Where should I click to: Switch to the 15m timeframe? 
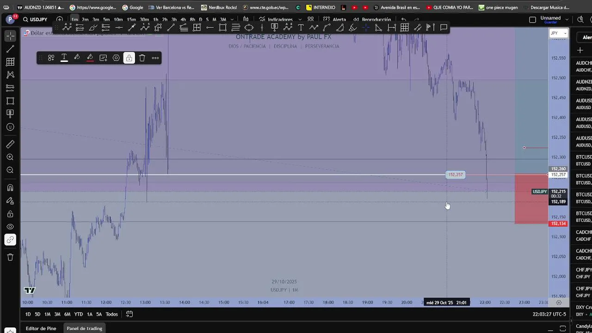click(x=131, y=19)
